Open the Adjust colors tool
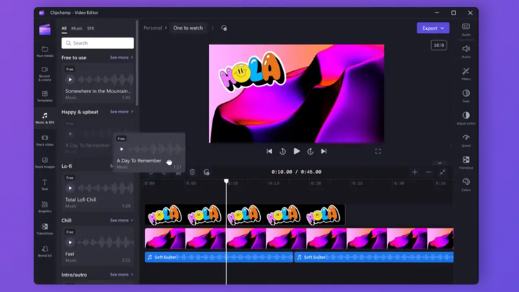The height and width of the screenshot is (292, 519). click(x=466, y=118)
